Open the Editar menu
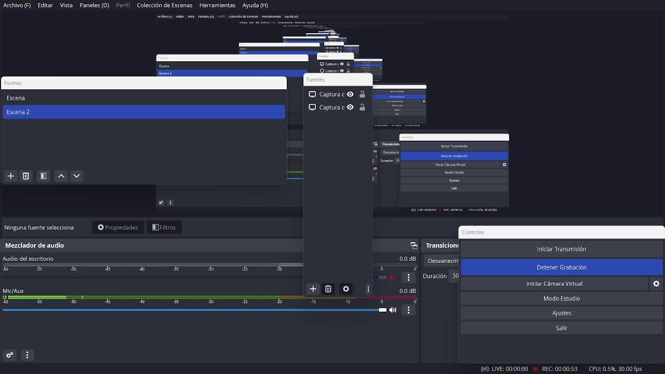 tap(45, 5)
